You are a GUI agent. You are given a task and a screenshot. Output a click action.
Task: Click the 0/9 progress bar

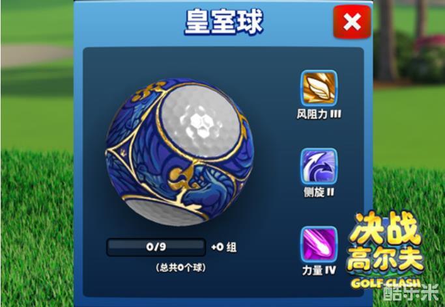(x=156, y=247)
